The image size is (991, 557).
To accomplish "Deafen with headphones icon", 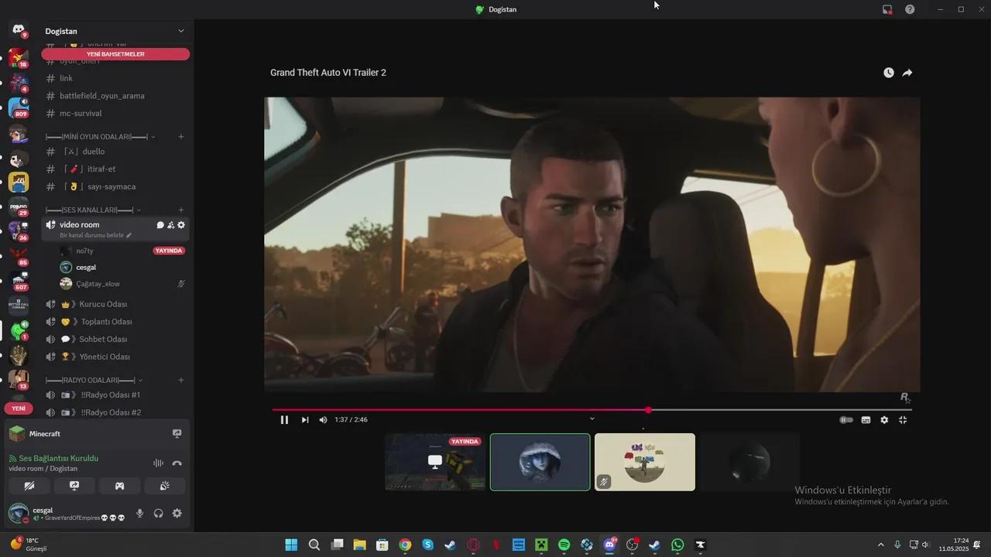I will (159, 513).
